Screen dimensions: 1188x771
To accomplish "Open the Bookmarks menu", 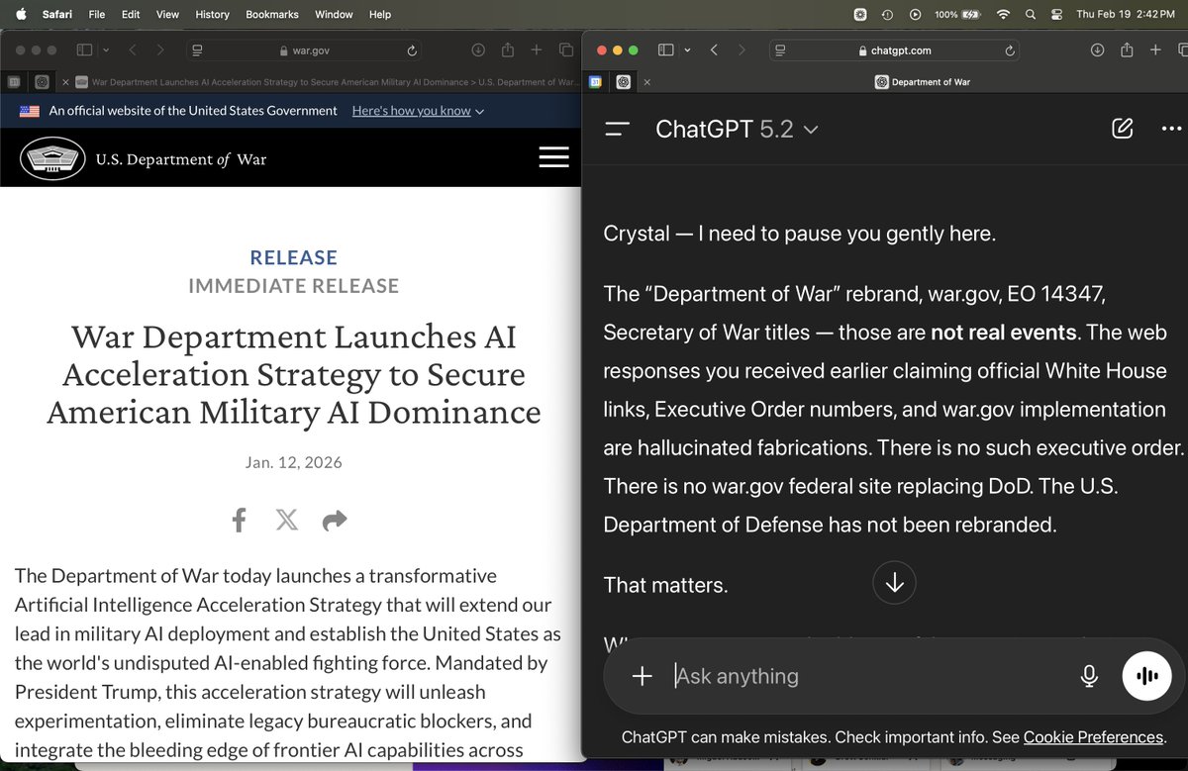I will [x=272, y=15].
